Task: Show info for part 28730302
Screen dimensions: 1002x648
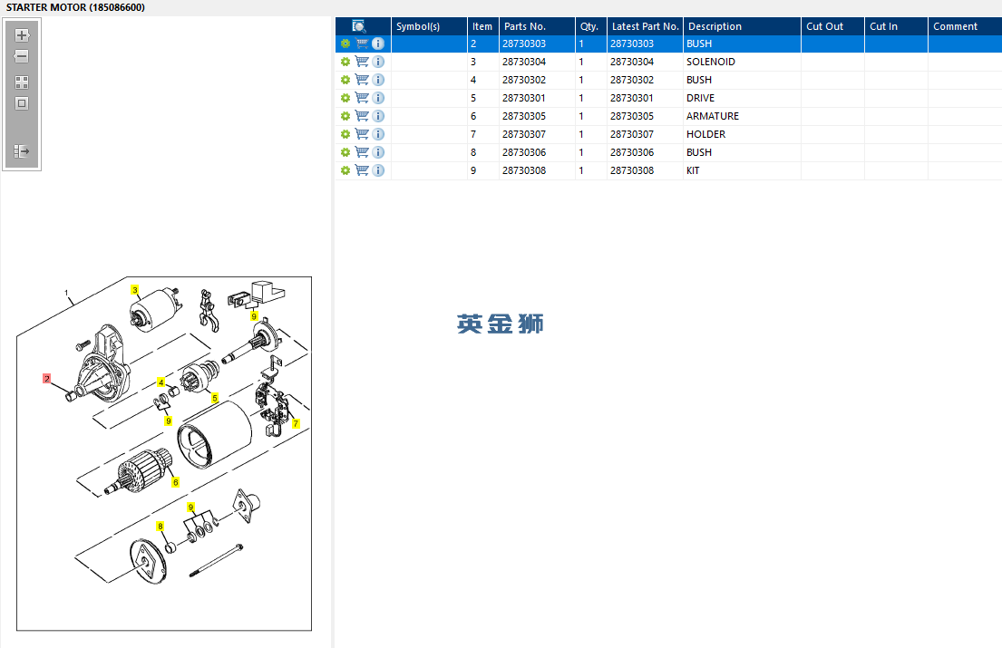Action: tap(378, 80)
